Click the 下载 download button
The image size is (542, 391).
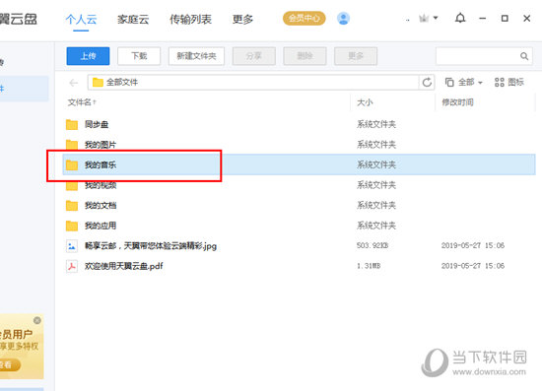(x=139, y=56)
